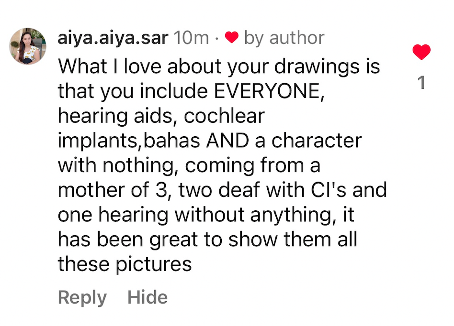The width and height of the screenshot is (454, 326).
Task: Click the capitalized word "AND"
Action: 236,141
